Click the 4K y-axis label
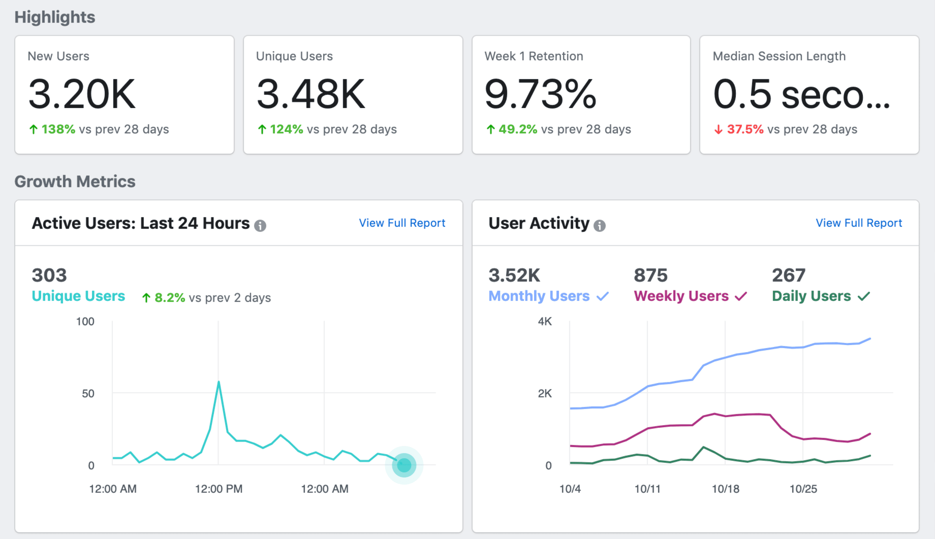Viewport: 935px width, 539px height. click(545, 321)
